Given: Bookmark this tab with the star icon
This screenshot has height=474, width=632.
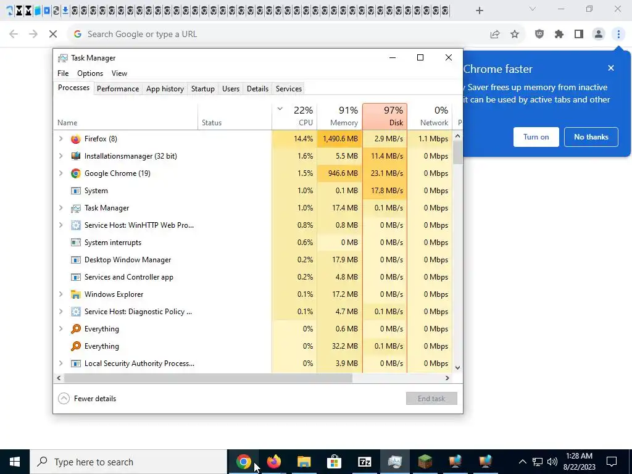Looking at the screenshot, I should point(515,35).
